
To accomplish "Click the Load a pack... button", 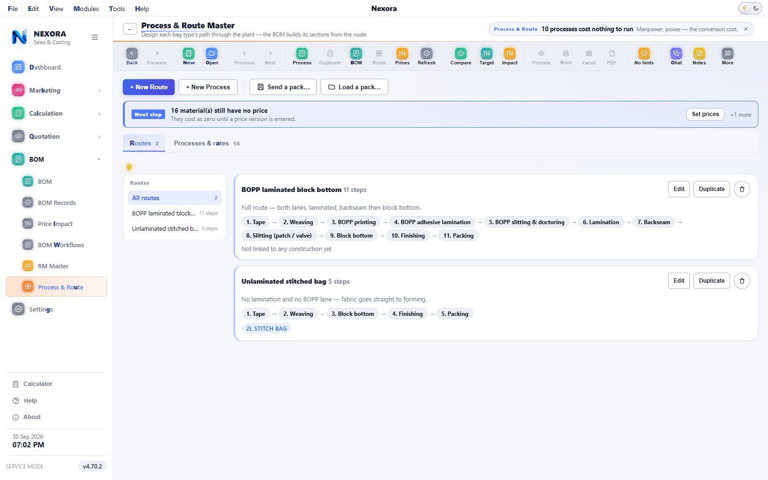I will [354, 87].
